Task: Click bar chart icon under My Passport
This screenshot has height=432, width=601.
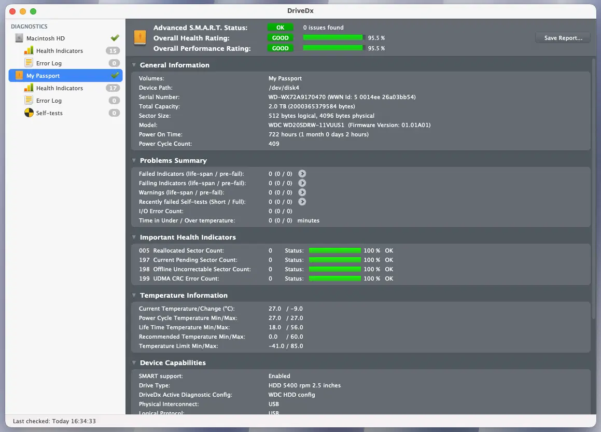Action: tap(29, 88)
